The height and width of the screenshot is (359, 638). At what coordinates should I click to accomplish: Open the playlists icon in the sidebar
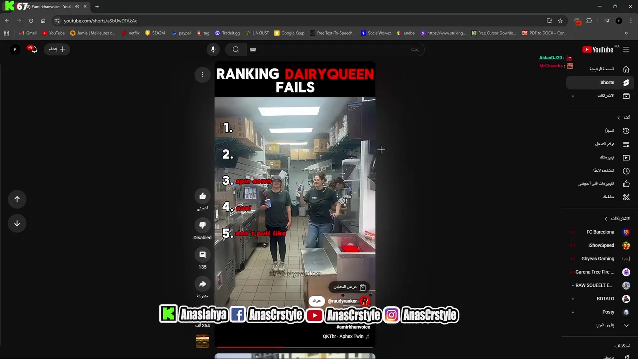[x=626, y=144]
